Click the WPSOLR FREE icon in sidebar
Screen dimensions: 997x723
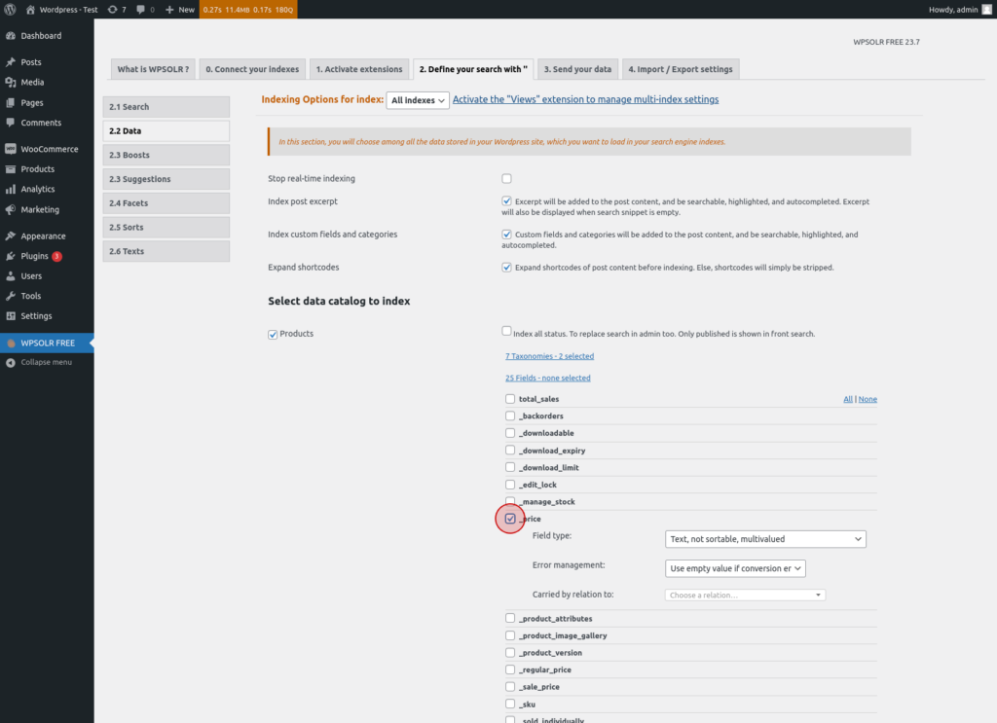pos(10,343)
